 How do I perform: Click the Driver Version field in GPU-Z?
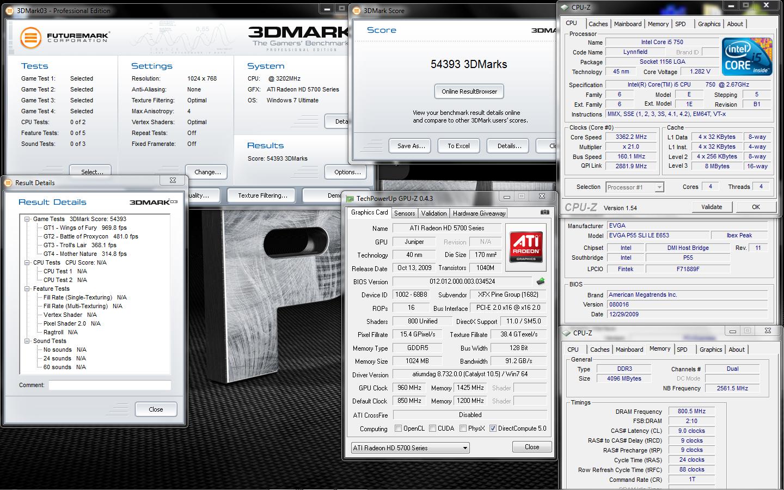pos(470,374)
